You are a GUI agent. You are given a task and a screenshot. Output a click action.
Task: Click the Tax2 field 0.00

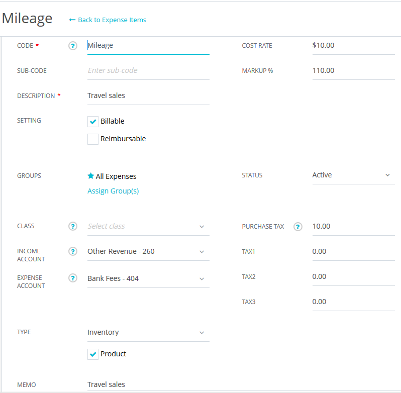tap(353, 277)
